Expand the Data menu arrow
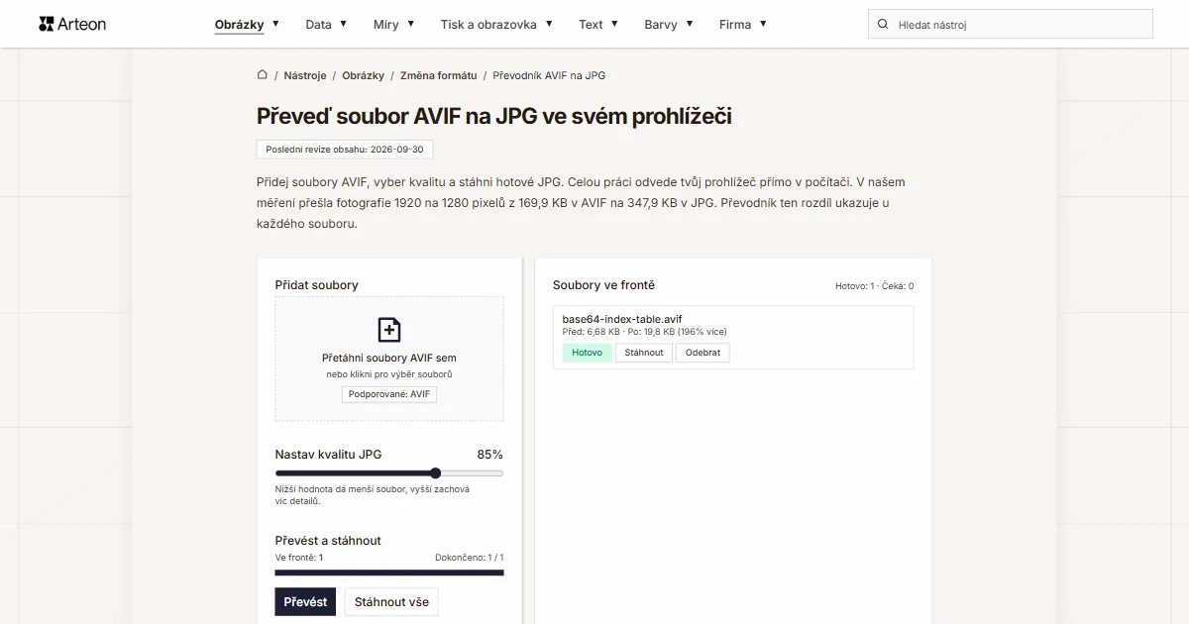Image resolution: width=1189 pixels, height=624 pixels. coord(343,24)
